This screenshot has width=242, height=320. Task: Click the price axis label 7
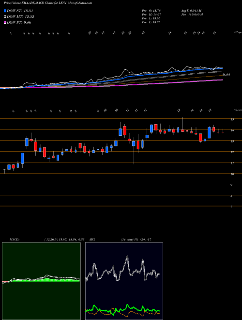(232, 207)
